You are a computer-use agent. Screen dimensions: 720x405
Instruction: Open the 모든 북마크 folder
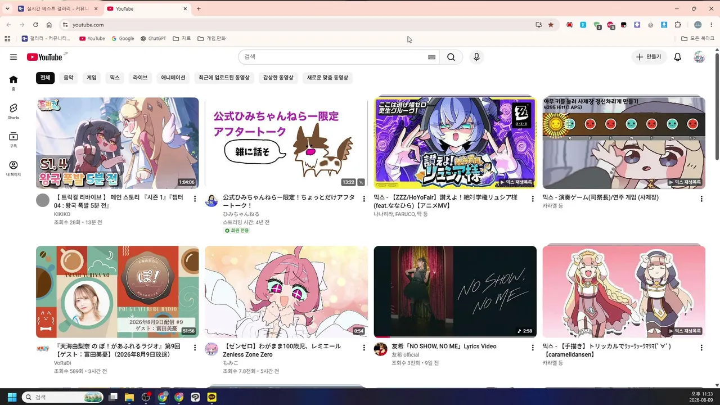click(x=697, y=39)
